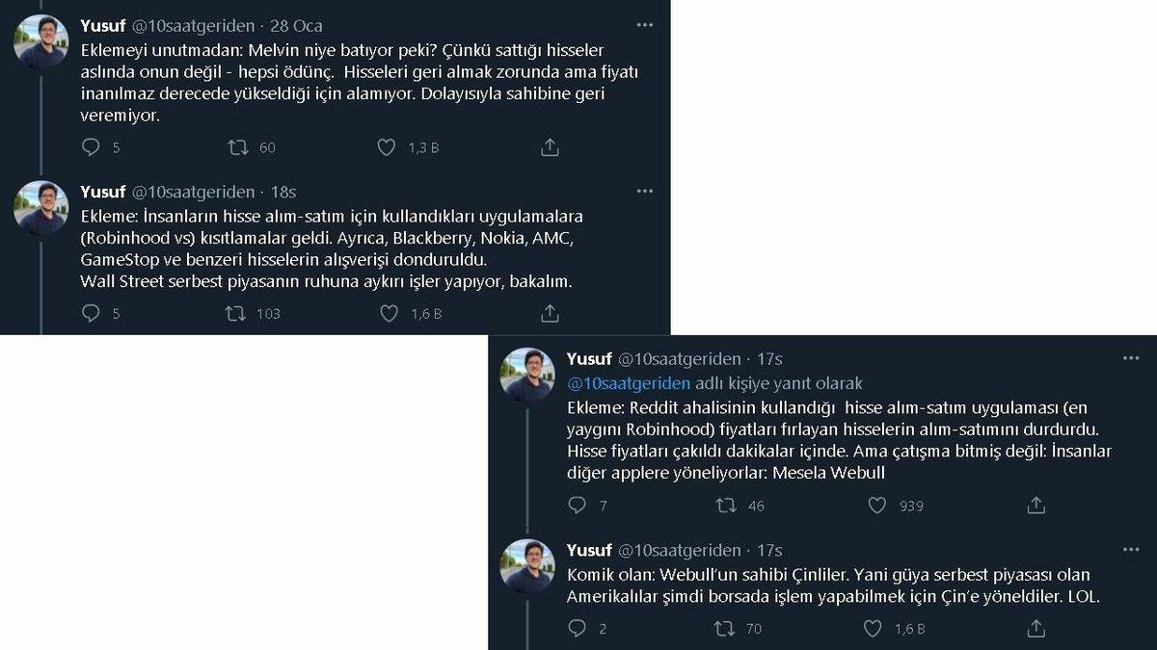Like the Melvin tweet showing 1,3 B likes
The height and width of the screenshot is (650, 1157).
tap(388, 147)
